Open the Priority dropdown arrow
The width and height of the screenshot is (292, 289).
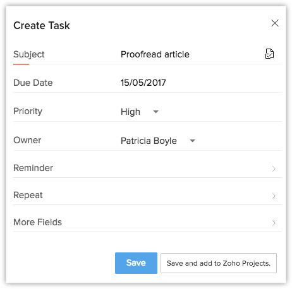(x=155, y=112)
